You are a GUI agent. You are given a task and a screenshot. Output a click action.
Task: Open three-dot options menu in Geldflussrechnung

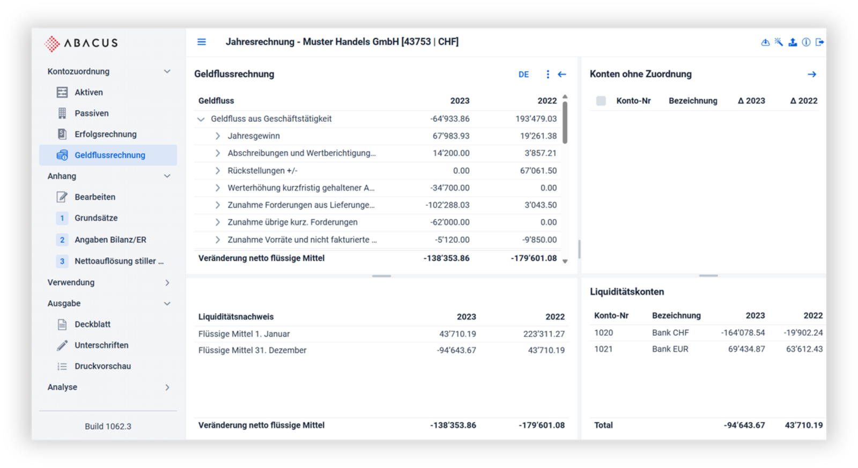(x=548, y=75)
